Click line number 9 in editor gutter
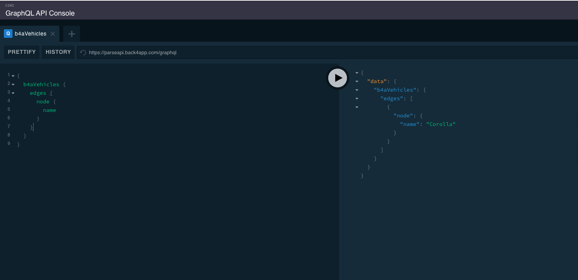Viewport: 578px width, 280px height. pos(9,144)
